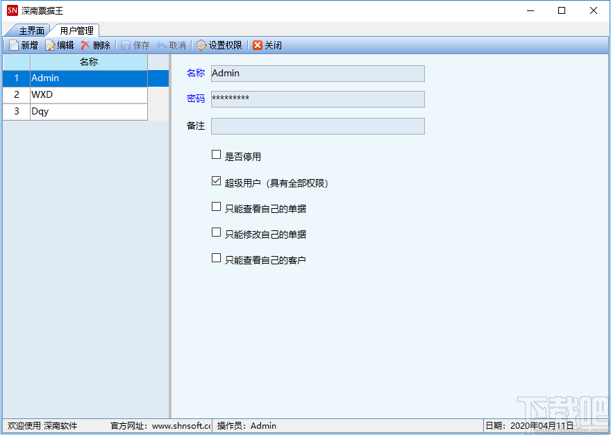This screenshot has height=435, width=611.
Task: Enable 只能修改自己的单据 checkbox
Action: pos(216,232)
